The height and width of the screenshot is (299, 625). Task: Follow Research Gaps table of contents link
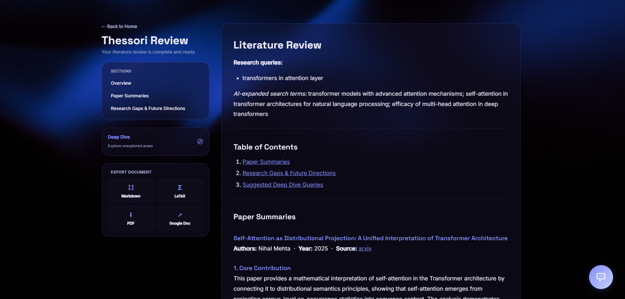pos(289,173)
